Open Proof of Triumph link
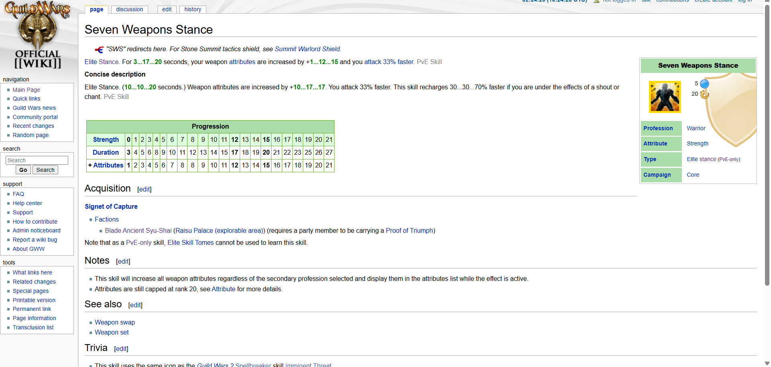771x367 pixels. pyautogui.click(x=409, y=230)
